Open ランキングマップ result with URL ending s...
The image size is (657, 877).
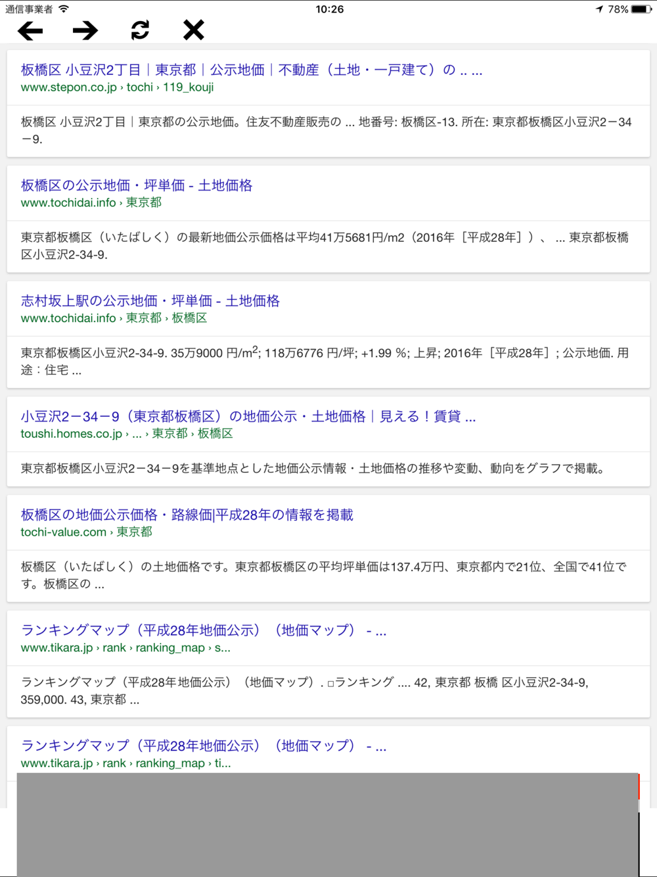204,630
